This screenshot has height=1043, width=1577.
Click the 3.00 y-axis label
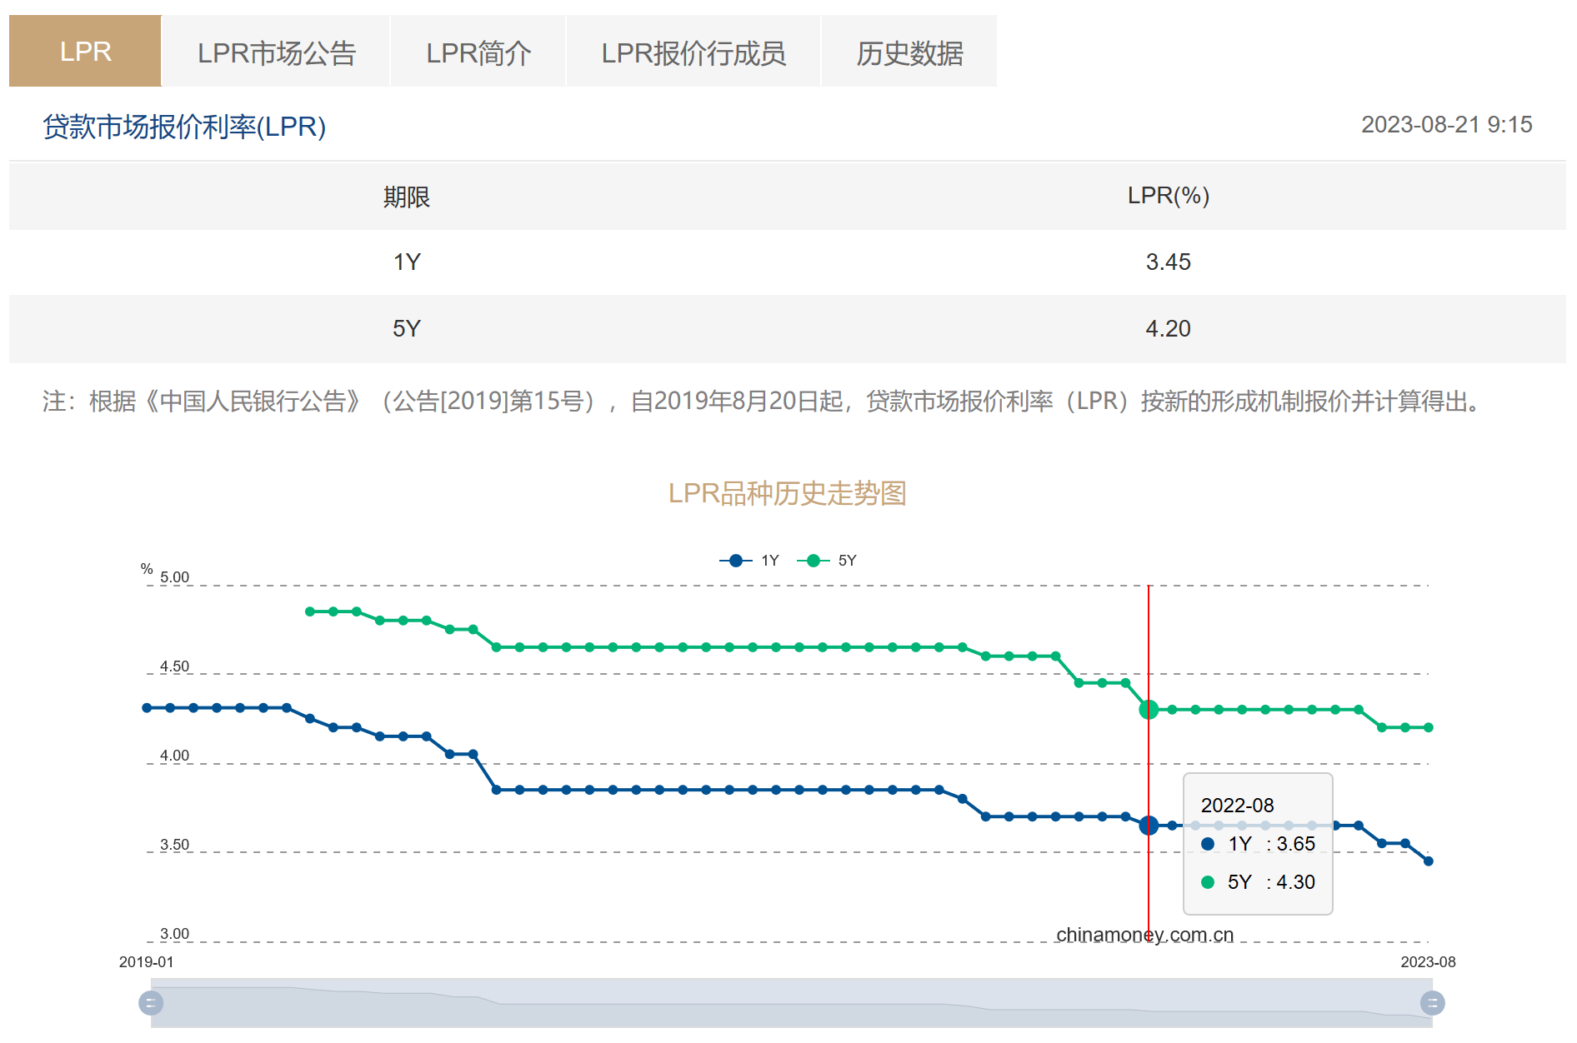(174, 934)
